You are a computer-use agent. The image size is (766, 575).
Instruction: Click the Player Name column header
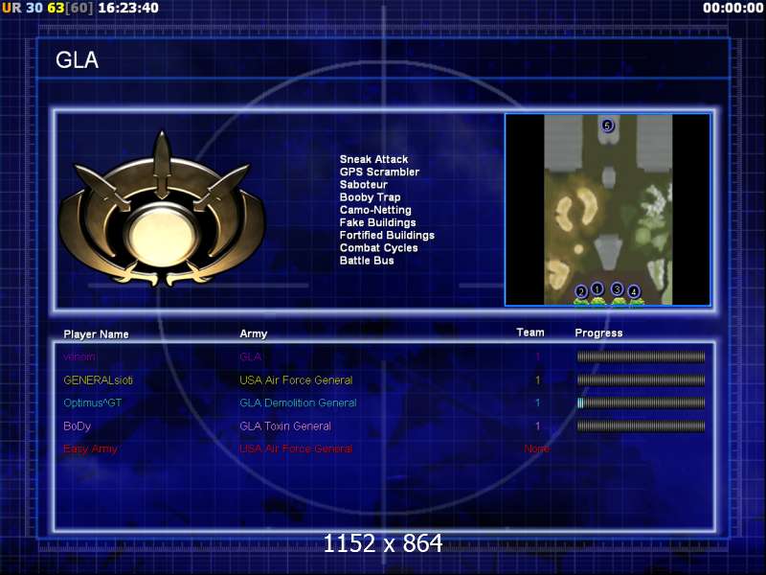97,334
